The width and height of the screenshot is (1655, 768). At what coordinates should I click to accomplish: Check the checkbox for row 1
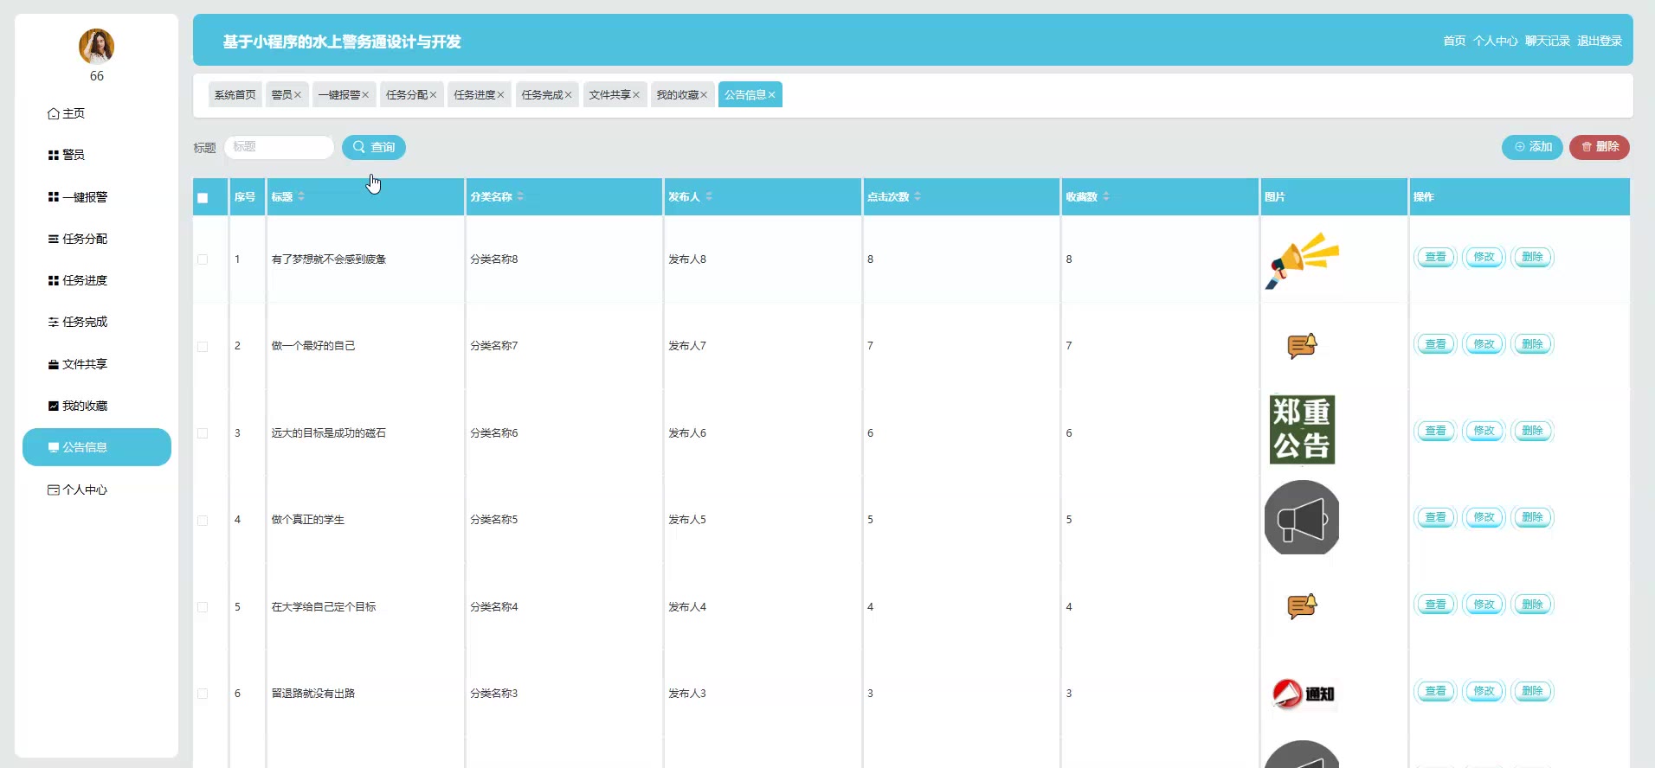203,259
